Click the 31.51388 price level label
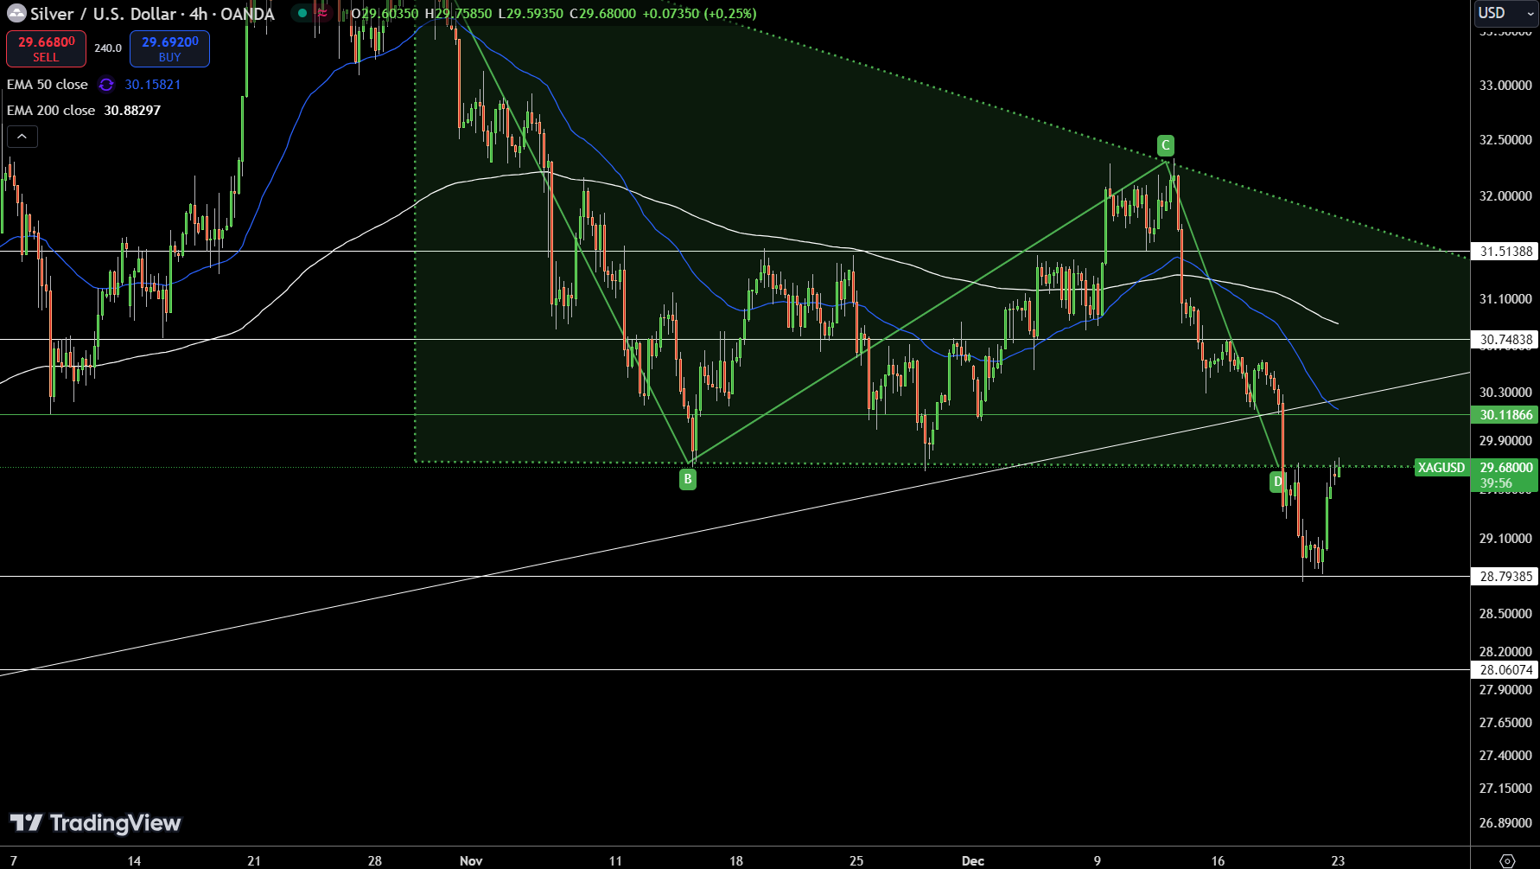The image size is (1540, 869). [1505, 252]
